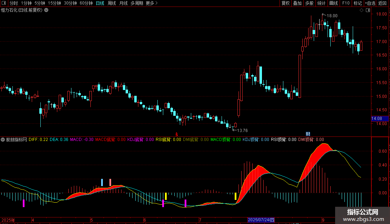Open the 统计 statistics tool
The height and width of the screenshot is (224, 390).
[321, 3]
